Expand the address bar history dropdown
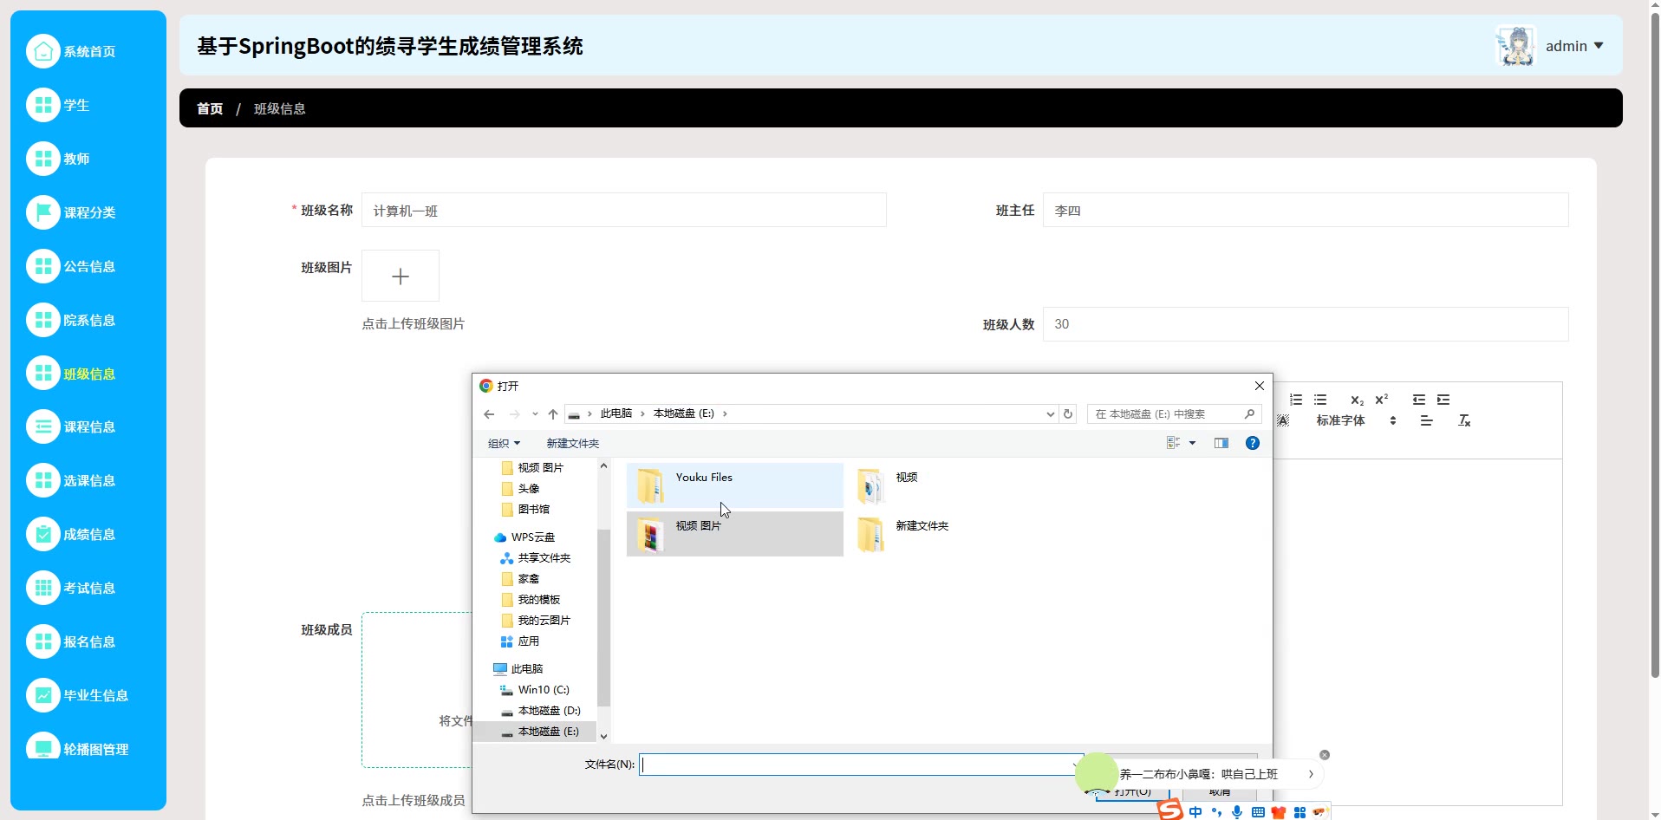This screenshot has height=820, width=1661. point(1051,414)
